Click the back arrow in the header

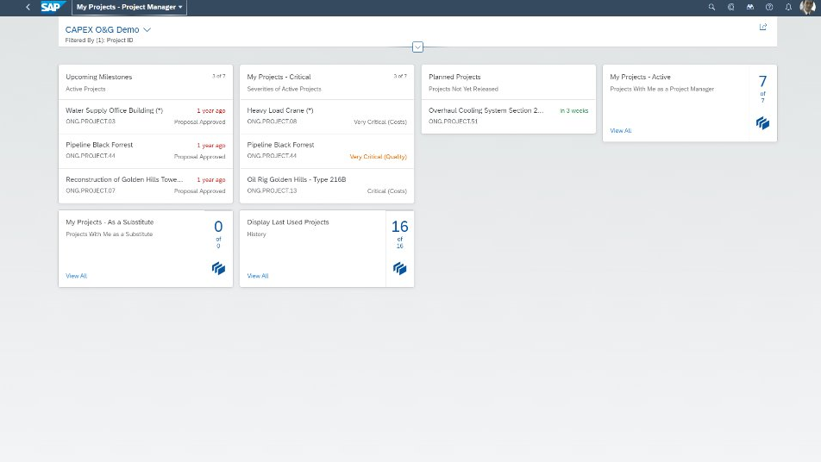click(x=28, y=7)
